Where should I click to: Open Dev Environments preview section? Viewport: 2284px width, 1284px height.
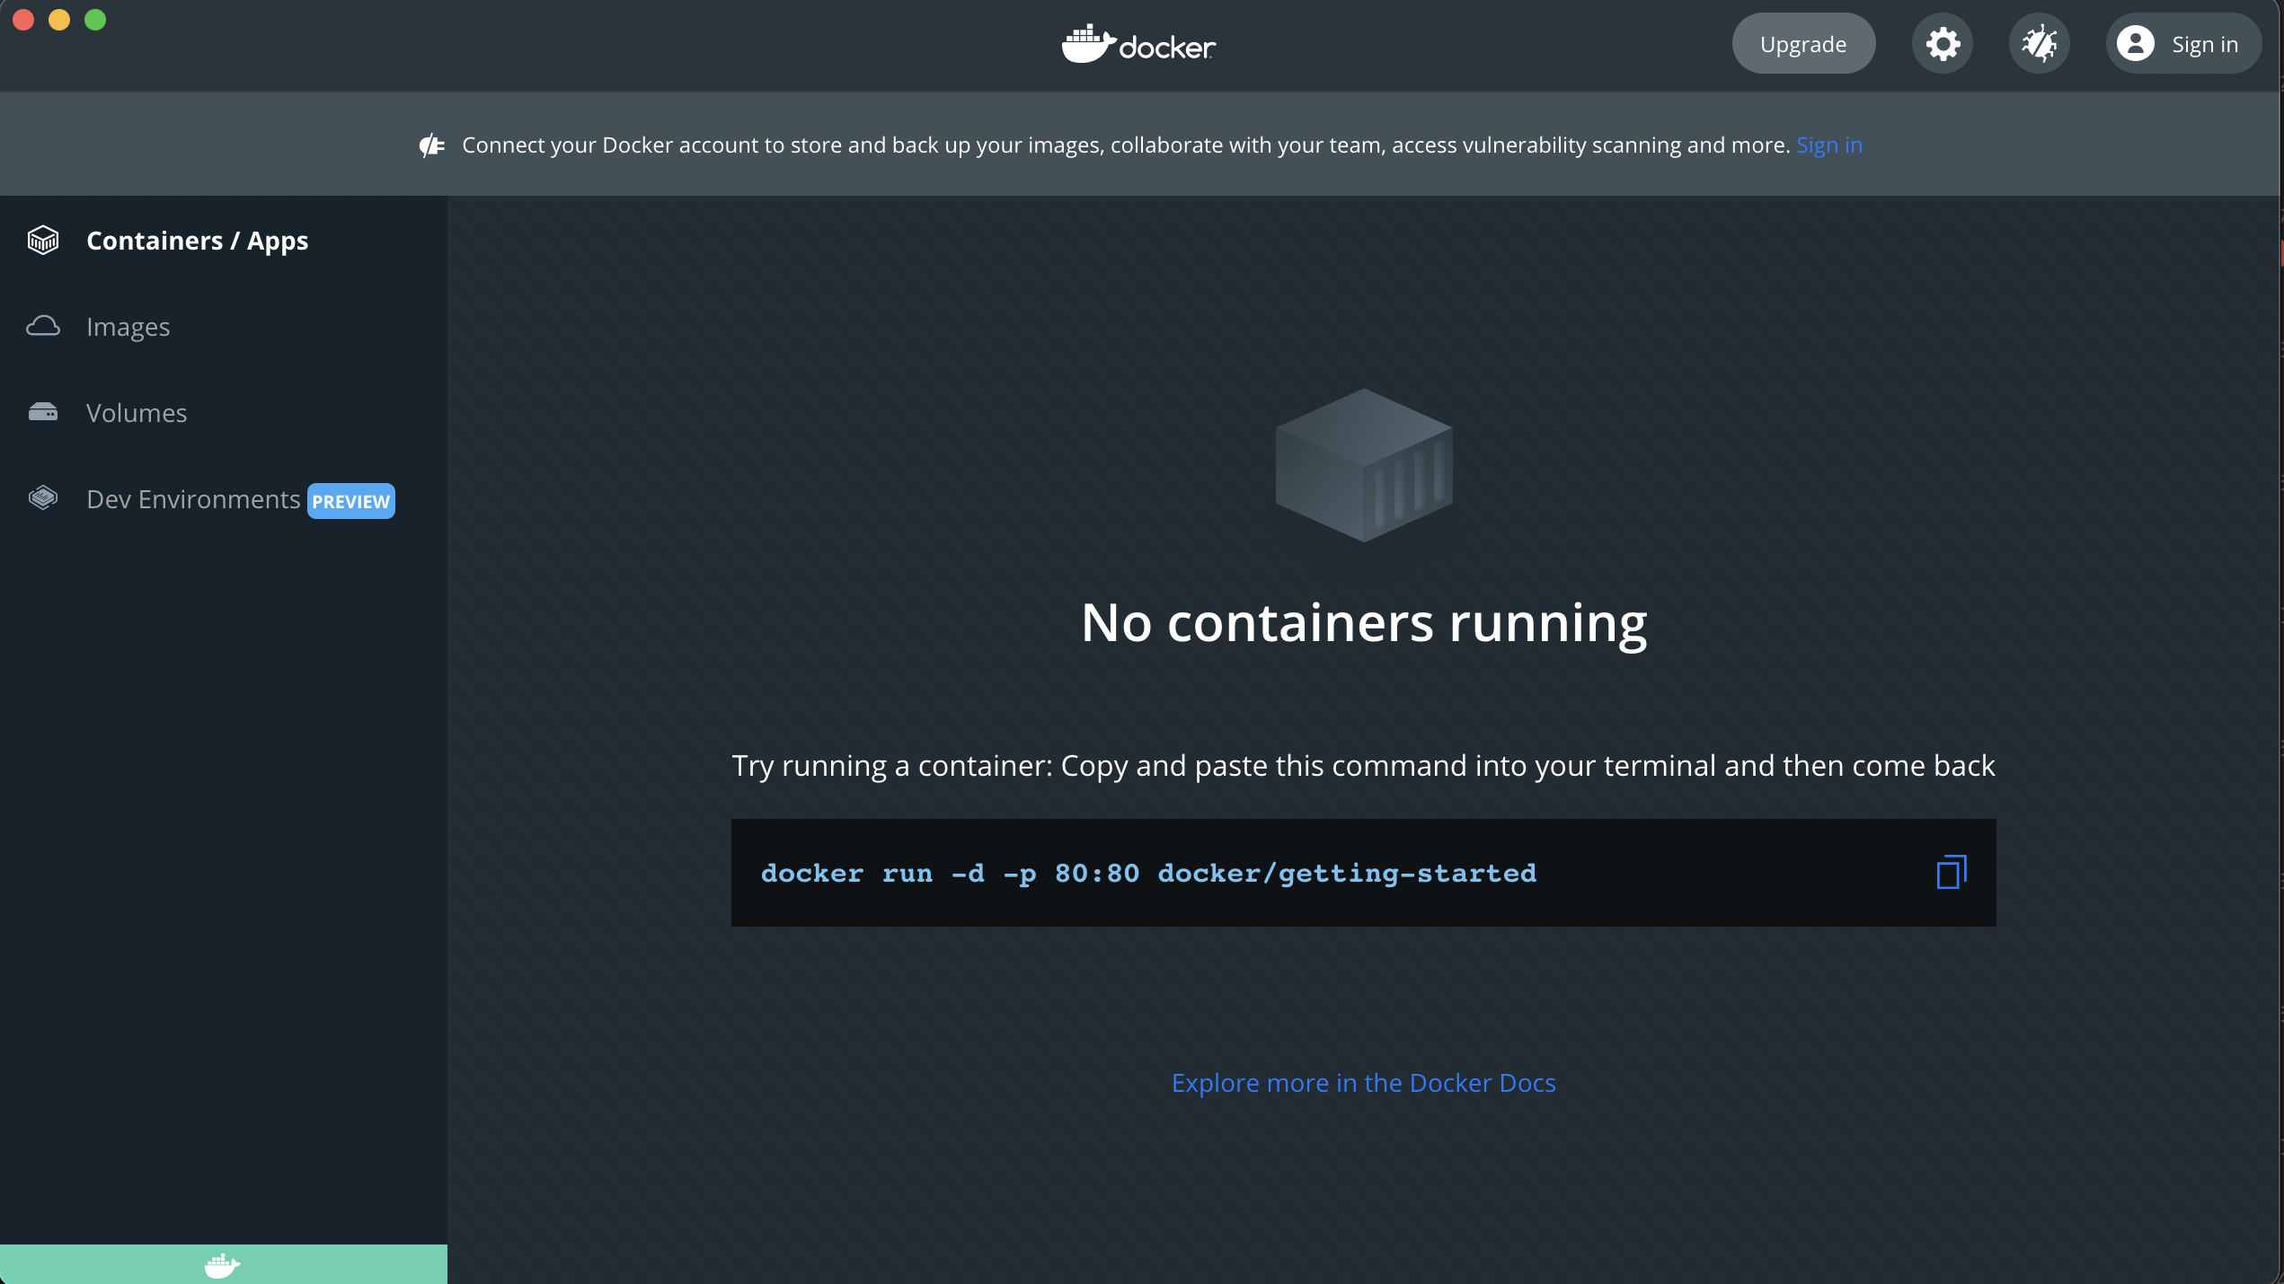pos(193,499)
